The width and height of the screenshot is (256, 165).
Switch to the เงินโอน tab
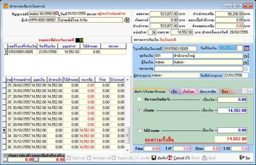(x=189, y=92)
